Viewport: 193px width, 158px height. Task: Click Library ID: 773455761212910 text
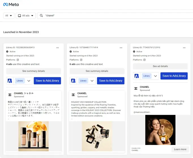147,47
